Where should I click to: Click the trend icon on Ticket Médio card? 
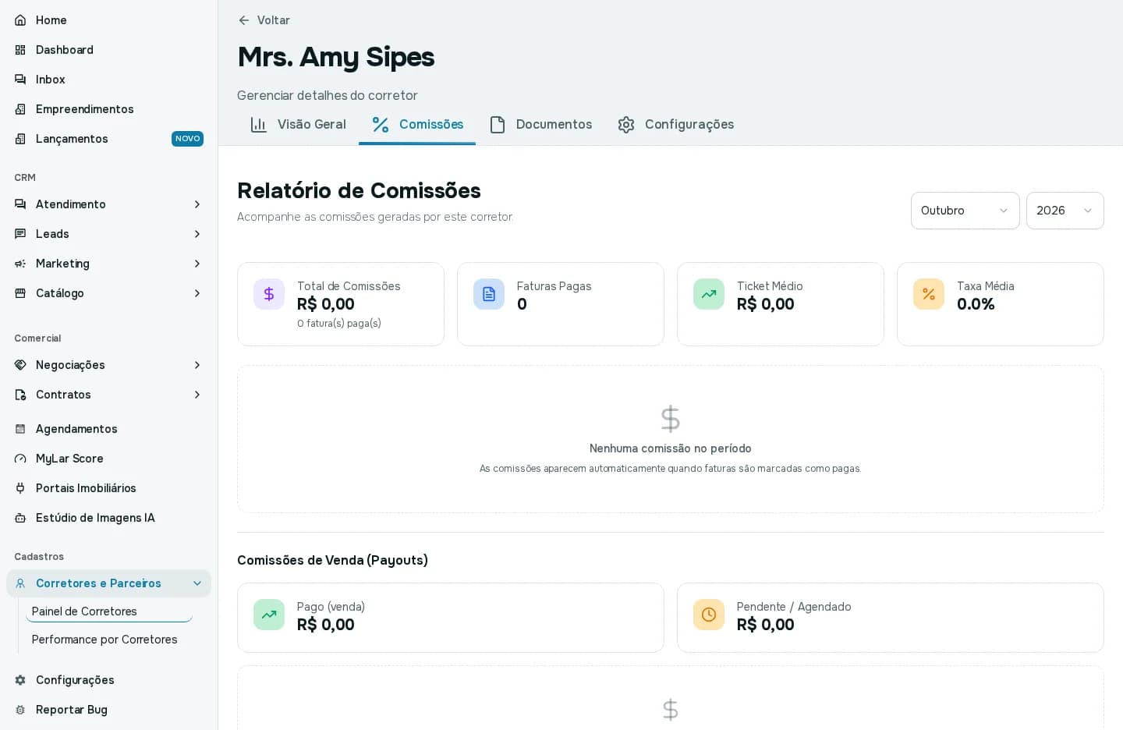[709, 294]
